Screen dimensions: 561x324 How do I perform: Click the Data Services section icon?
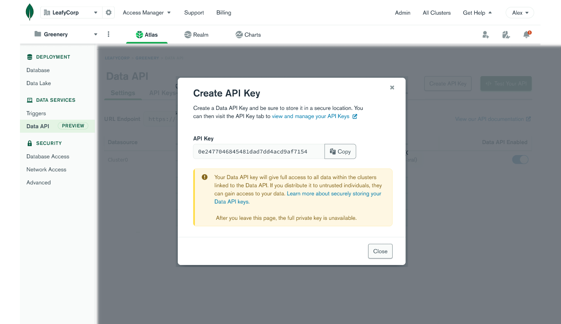click(30, 100)
